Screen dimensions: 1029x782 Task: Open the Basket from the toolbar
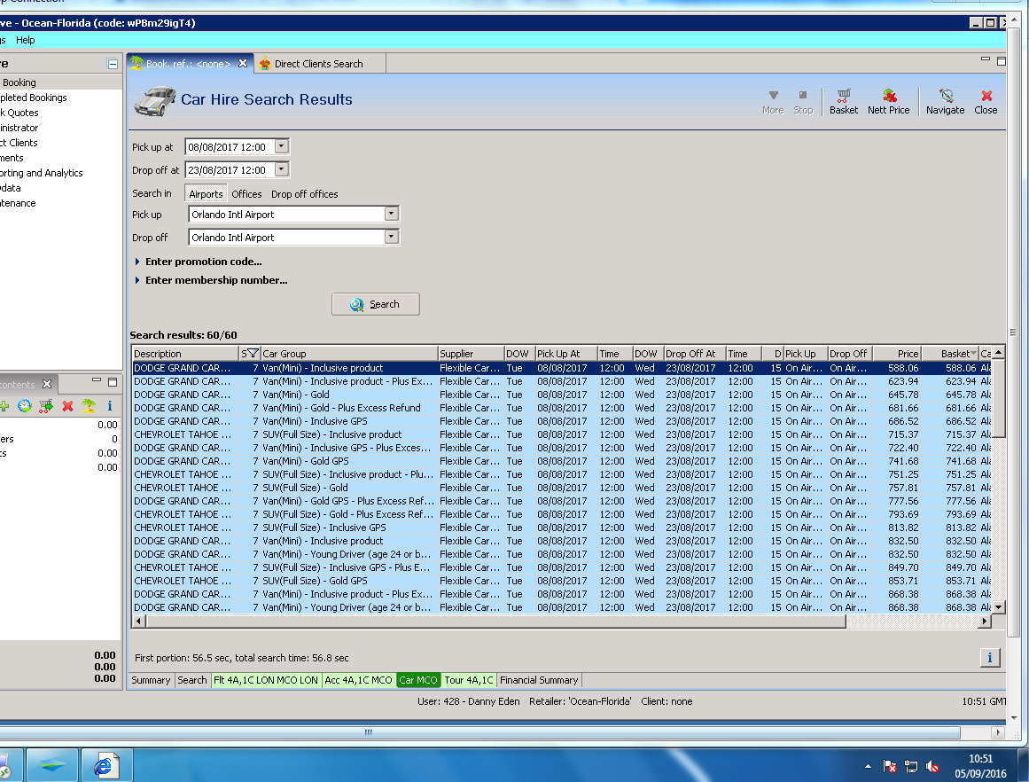click(x=843, y=101)
